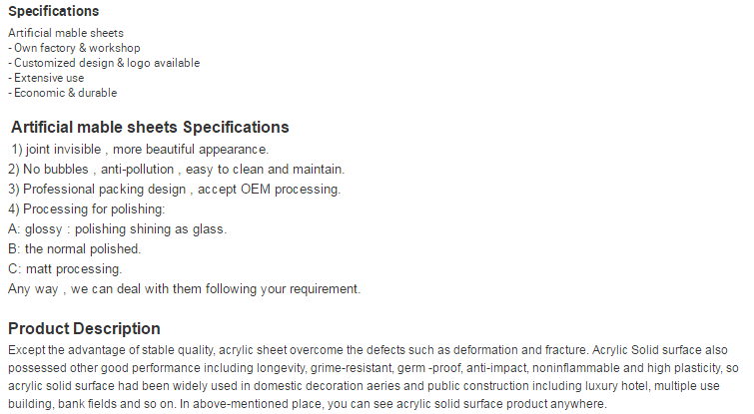This screenshot has height=414, width=754.
Task: Click the Specifications heading
Action: 53,12
